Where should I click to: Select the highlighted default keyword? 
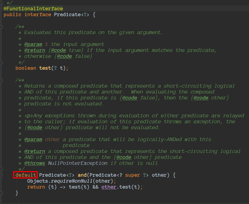click(25, 175)
